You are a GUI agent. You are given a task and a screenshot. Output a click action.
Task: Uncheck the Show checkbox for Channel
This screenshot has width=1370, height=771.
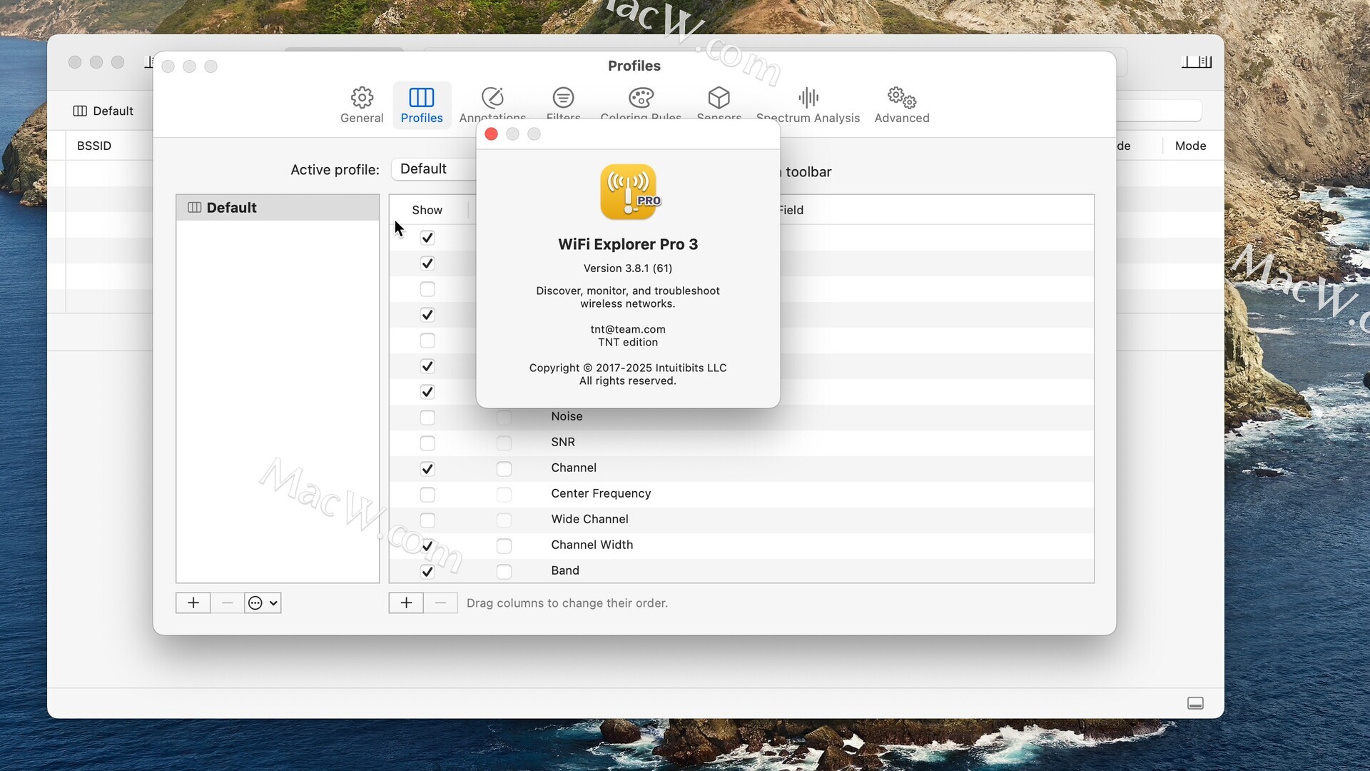click(x=427, y=469)
